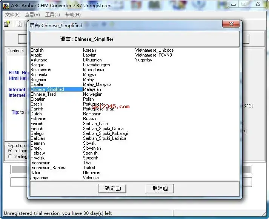Select Vietnamese_Unicode entry
The image size is (269, 219).
[x=154, y=50]
